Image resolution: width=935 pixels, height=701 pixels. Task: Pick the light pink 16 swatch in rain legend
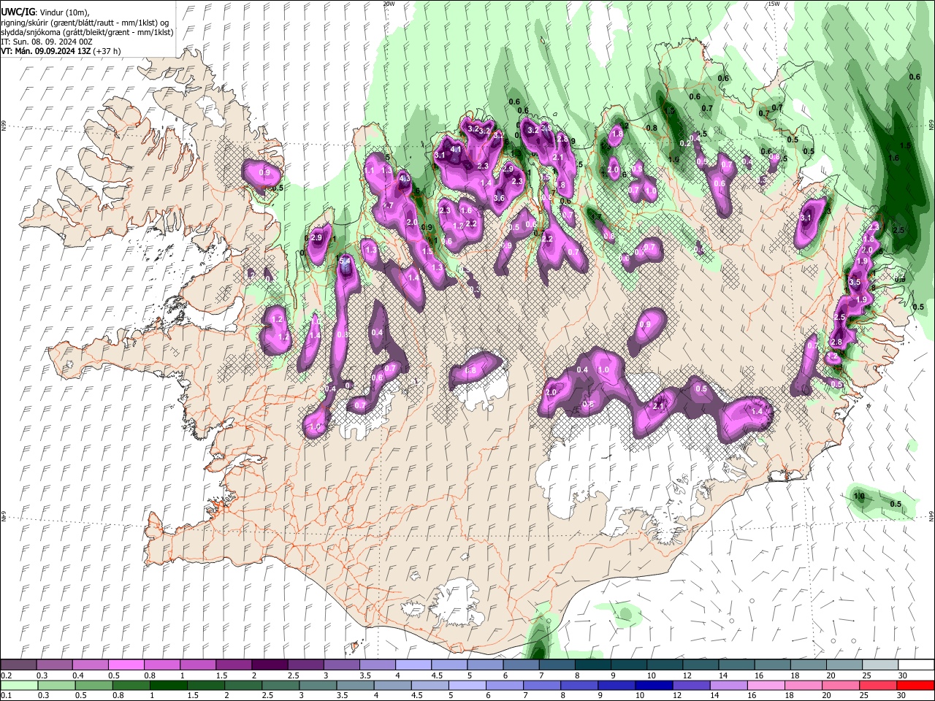tap(765, 685)
